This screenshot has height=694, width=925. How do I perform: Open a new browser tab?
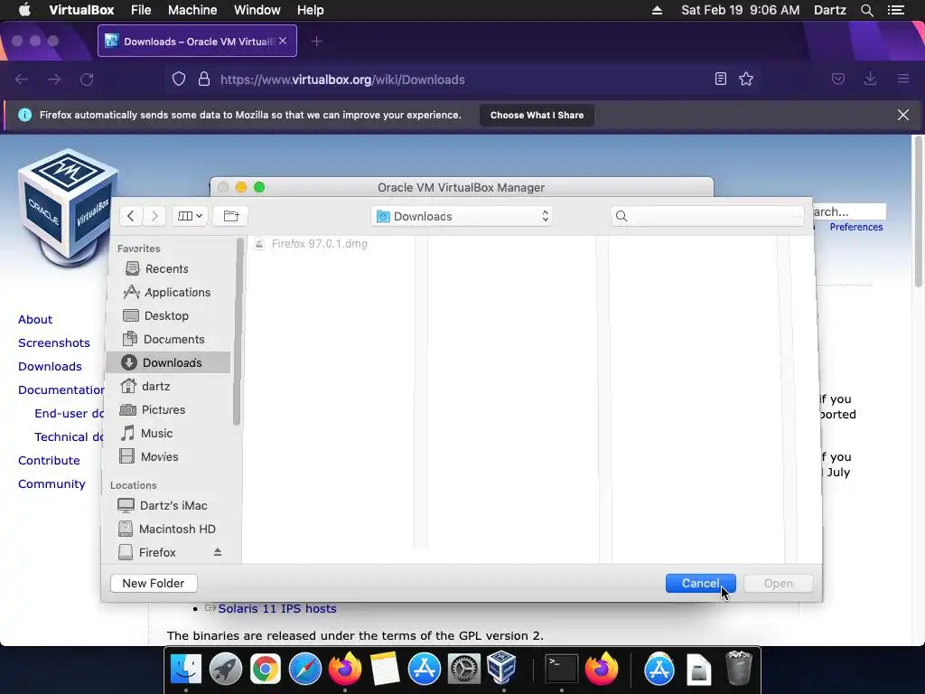pyautogui.click(x=317, y=42)
